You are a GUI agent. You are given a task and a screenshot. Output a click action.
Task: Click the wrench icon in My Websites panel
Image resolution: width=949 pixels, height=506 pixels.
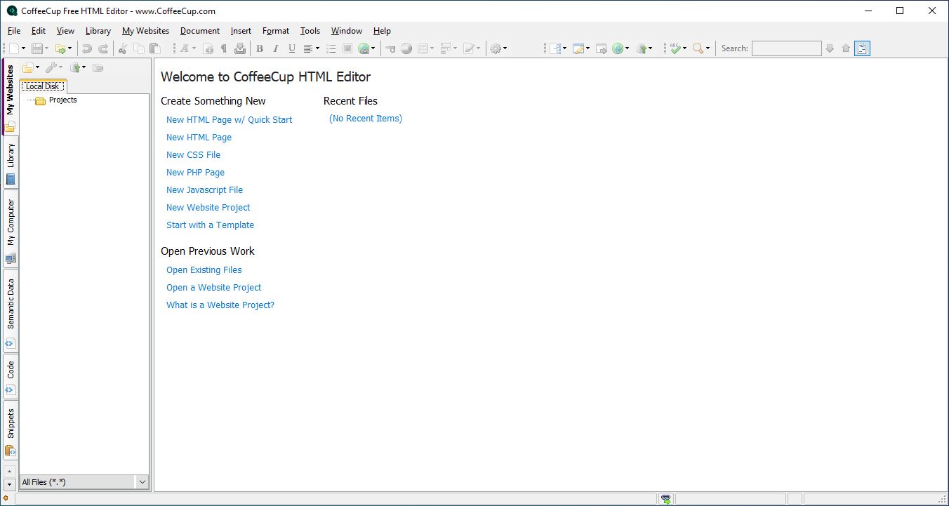tap(51, 67)
